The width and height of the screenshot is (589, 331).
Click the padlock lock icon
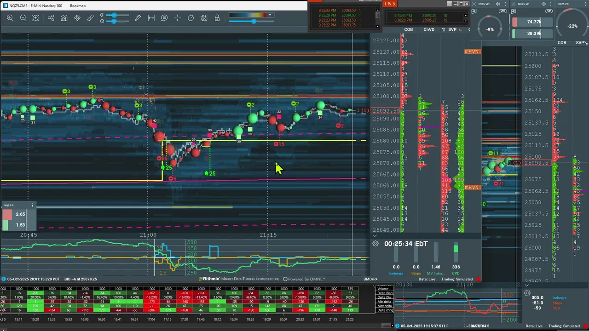click(x=217, y=18)
